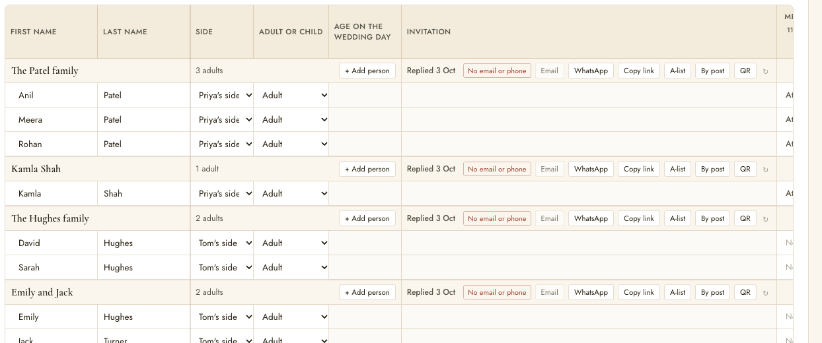Screen dimensions: 822x343
Task: Toggle A-list for the Hughes family
Action: [x=677, y=218]
